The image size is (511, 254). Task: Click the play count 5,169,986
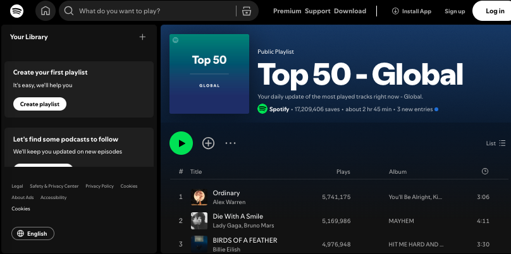[x=336, y=221]
